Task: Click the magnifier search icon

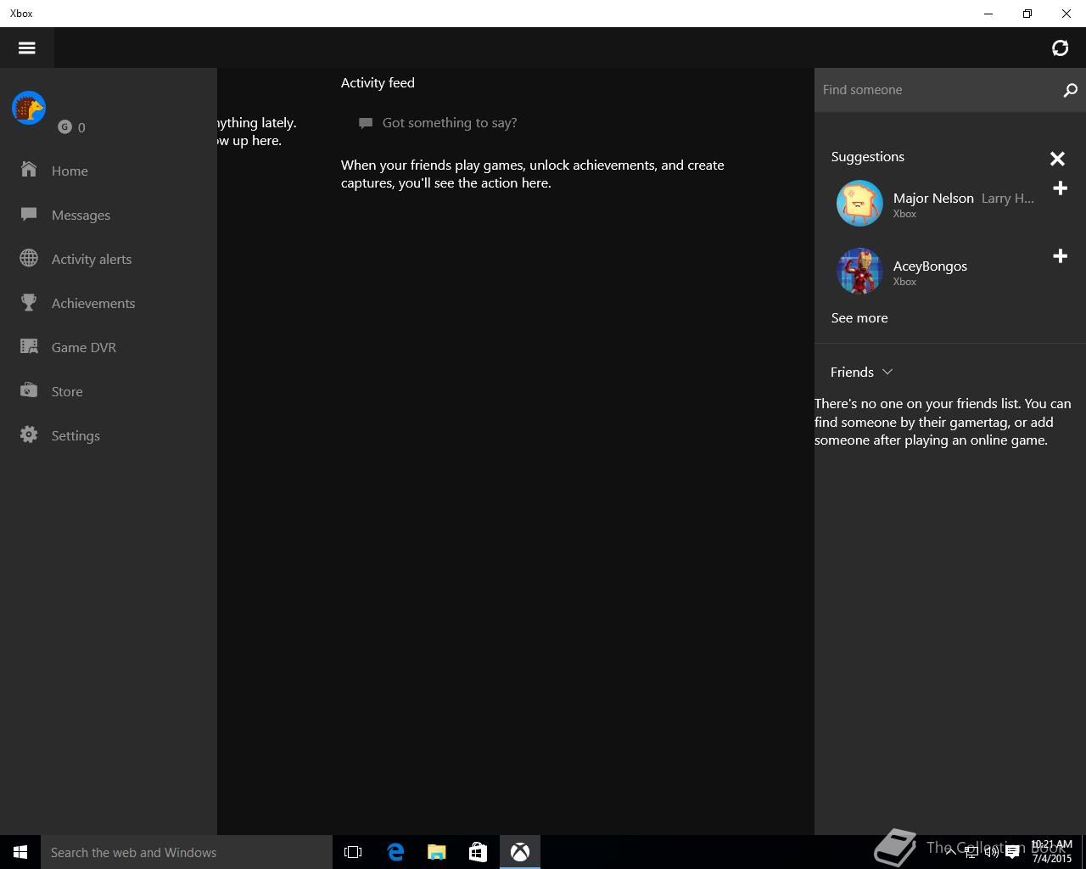Action: click(1070, 90)
